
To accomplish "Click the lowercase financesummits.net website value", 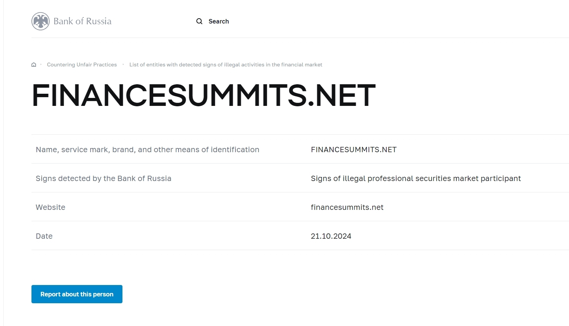I will tap(347, 207).
